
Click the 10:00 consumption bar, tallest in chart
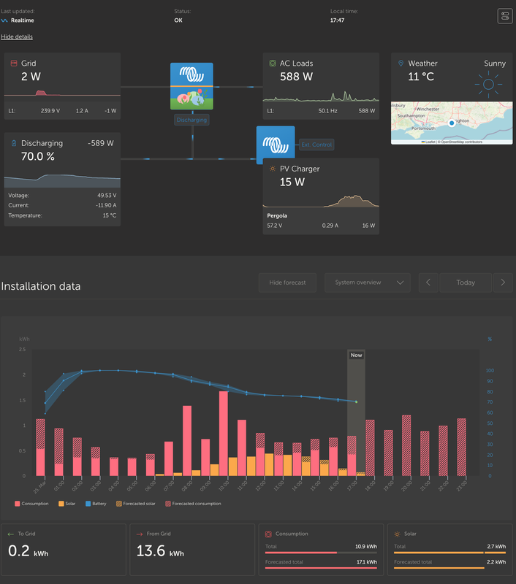224,433
